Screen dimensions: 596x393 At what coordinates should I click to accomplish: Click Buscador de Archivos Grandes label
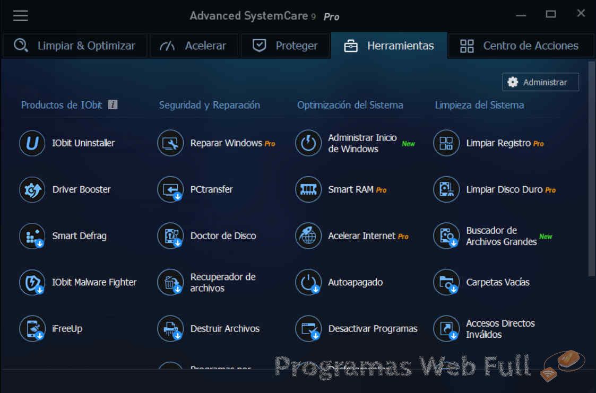pyautogui.click(x=502, y=236)
